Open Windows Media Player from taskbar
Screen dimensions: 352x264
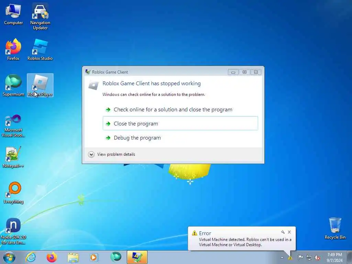[93, 257]
